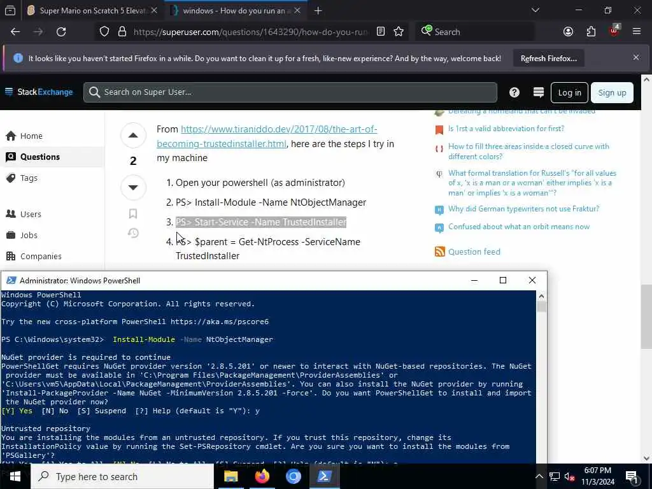Focus the Search on Super User field
The height and width of the screenshot is (489, 652).
click(x=290, y=92)
